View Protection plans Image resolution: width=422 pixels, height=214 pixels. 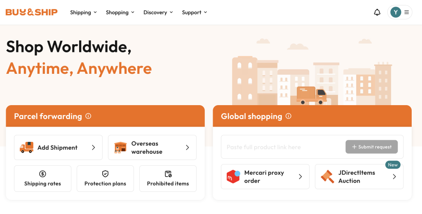click(105, 179)
